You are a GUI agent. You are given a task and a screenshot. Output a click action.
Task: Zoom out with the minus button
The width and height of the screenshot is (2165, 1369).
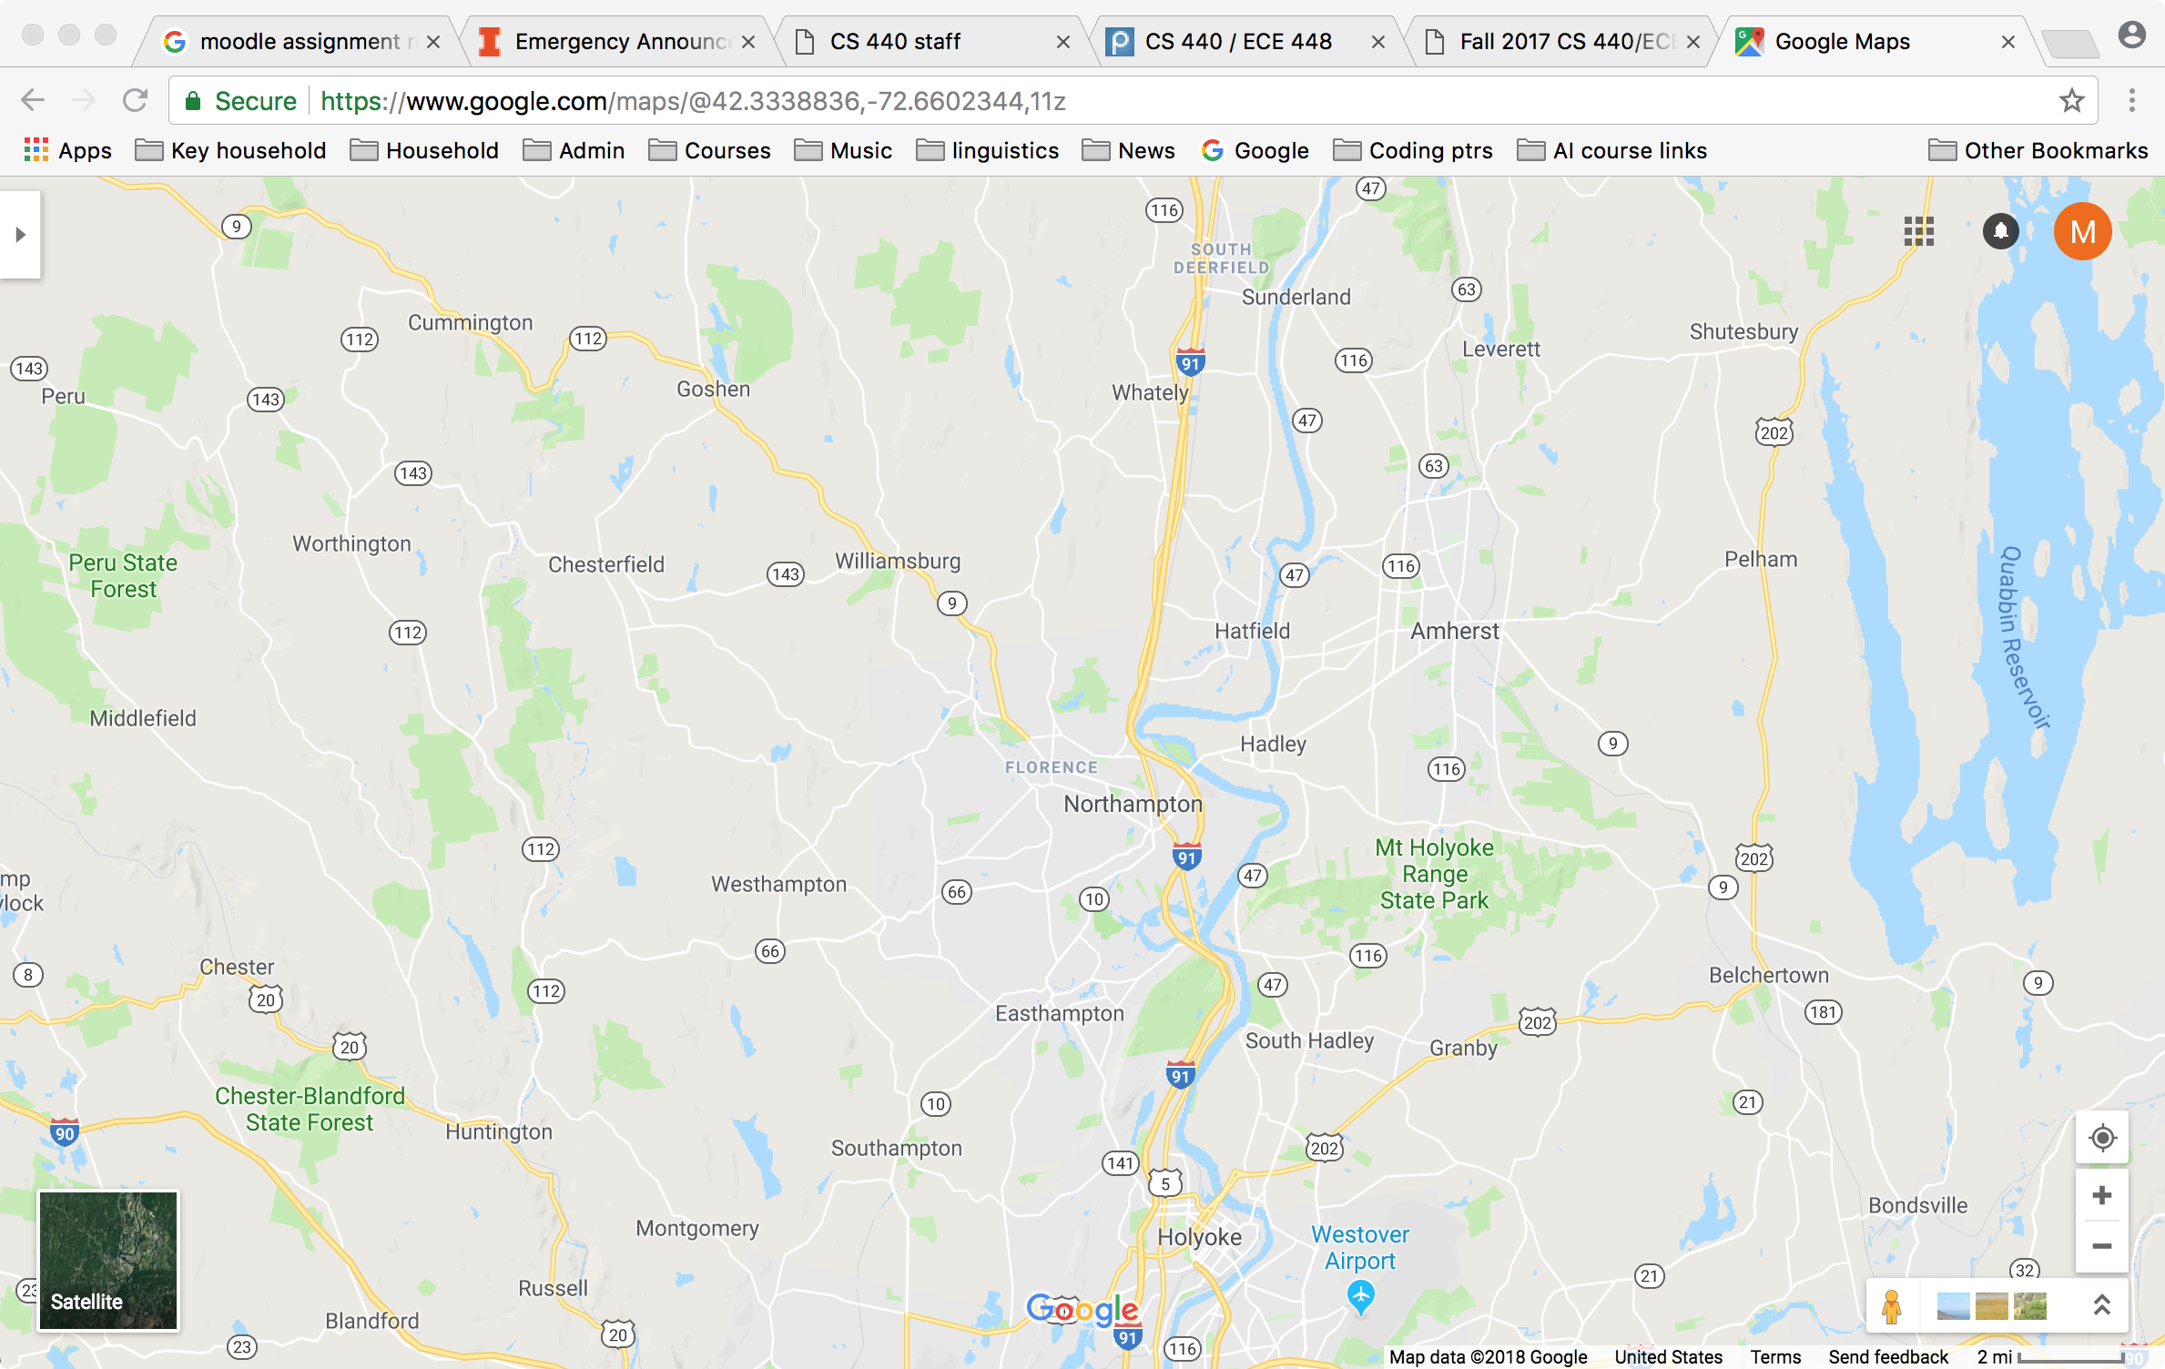2102,1246
